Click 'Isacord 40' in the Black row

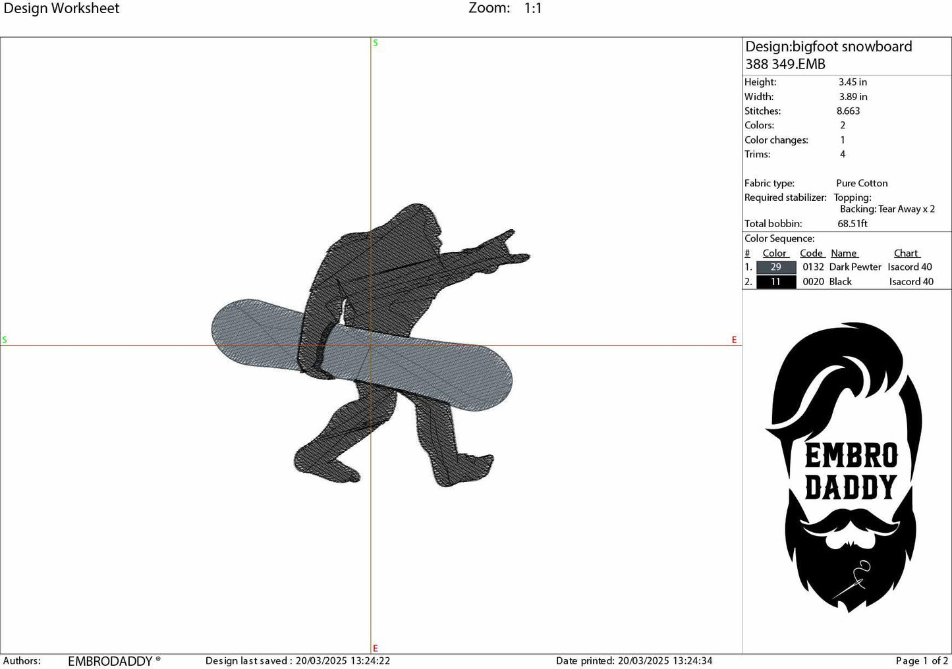coord(911,282)
